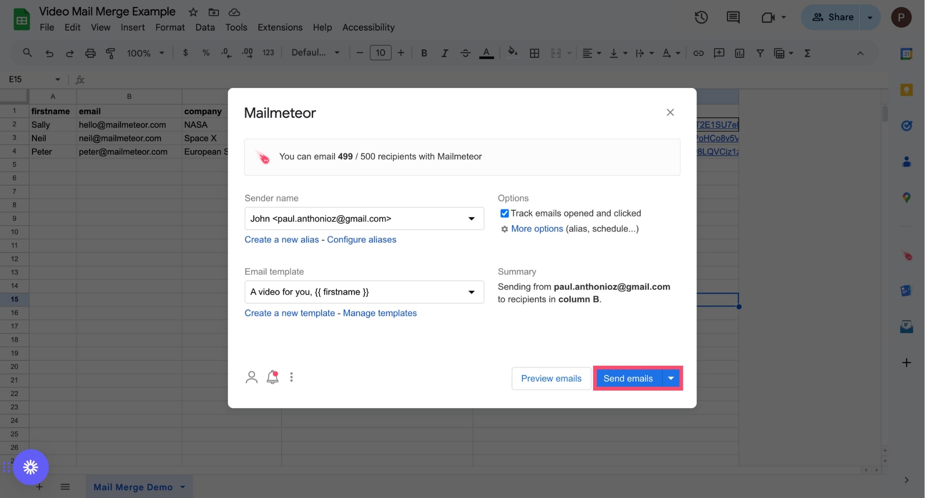Viewport: 927px width, 498px height.
Task: Click the Create a new template link
Action: point(289,313)
